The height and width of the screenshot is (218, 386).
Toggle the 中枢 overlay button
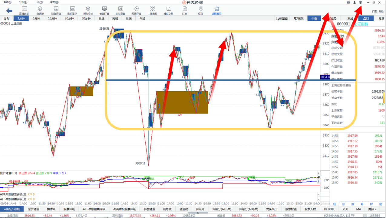(314, 18)
